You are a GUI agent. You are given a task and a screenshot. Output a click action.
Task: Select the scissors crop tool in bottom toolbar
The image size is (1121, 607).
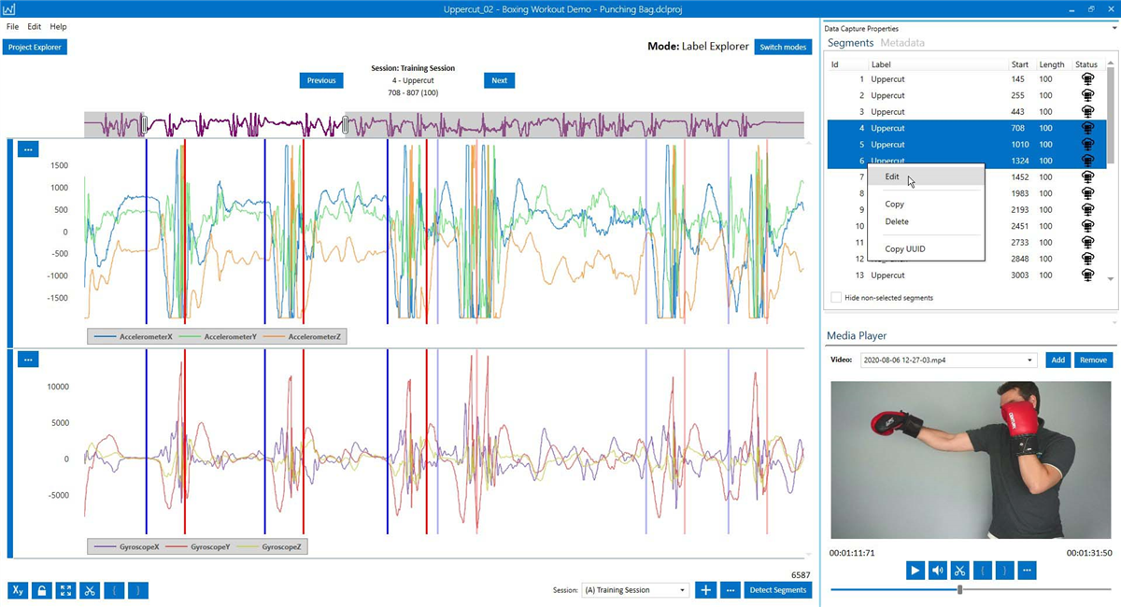click(x=90, y=590)
